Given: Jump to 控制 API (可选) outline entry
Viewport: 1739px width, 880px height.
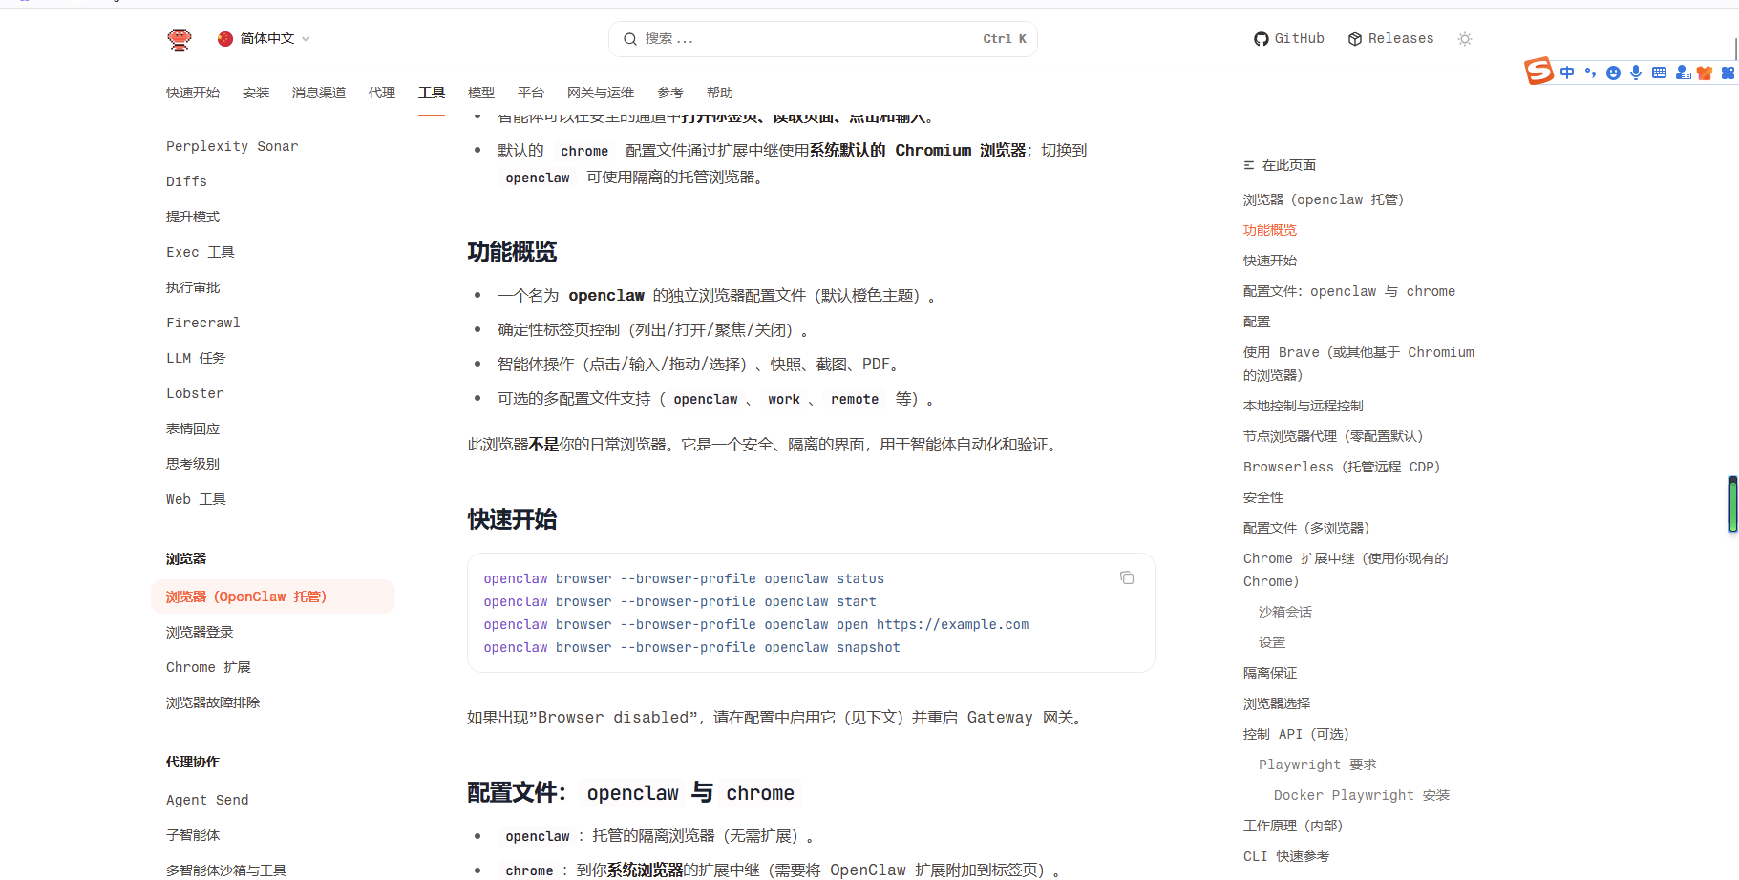Looking at the screenshot, I should point(1296,734).
